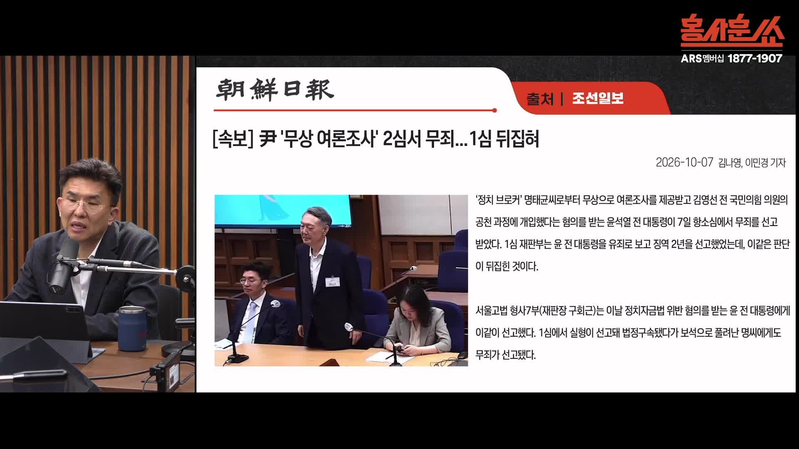Click the 朝鮮日報 masthead logo
Viewport: 799px width, 449px height.
click(x=275, y=89)
